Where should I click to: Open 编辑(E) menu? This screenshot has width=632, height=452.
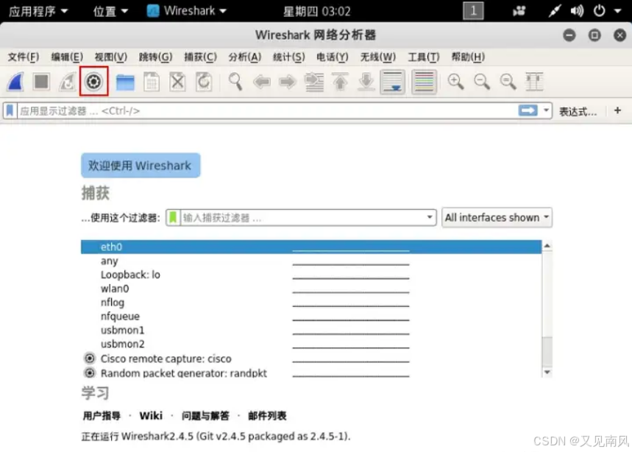[x=67, y=57]
